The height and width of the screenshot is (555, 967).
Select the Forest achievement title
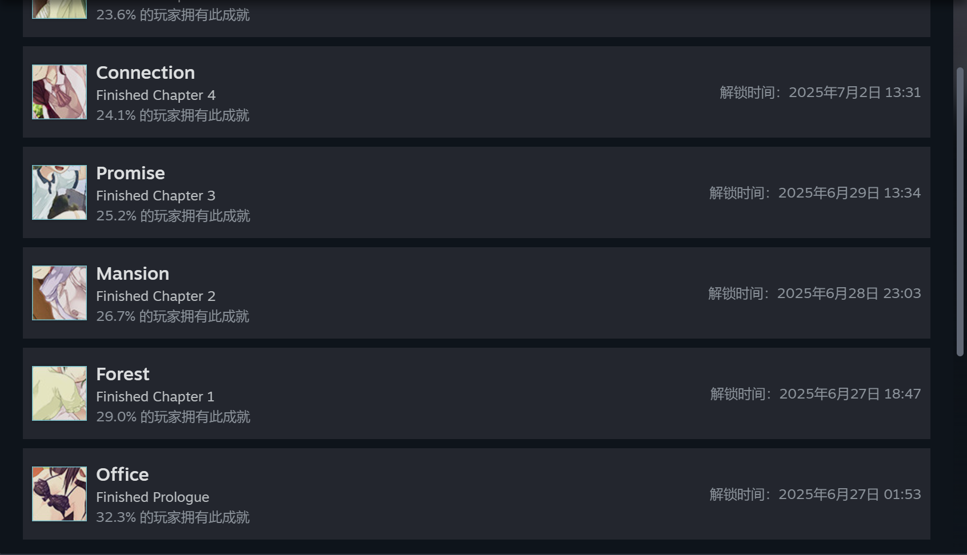[122, 374]
